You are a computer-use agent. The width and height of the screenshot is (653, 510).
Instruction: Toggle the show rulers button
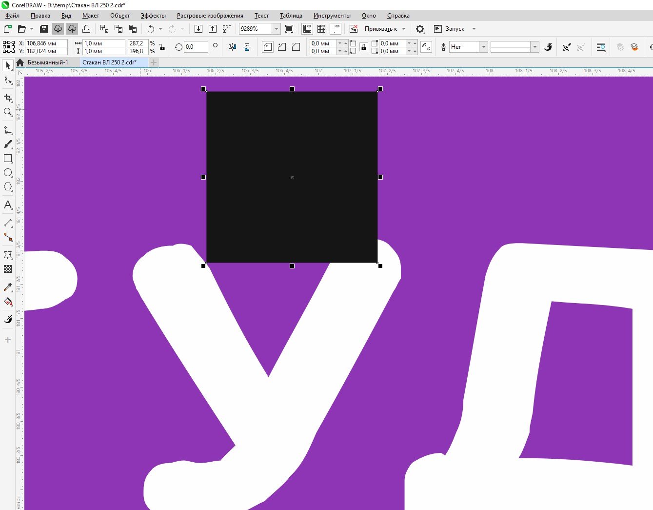[307, 29]
